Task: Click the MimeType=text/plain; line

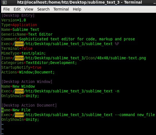Action: pos(23,53)
